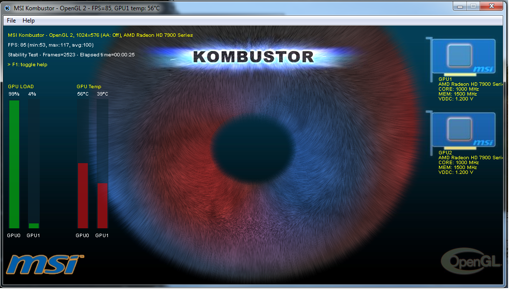Maximize the Kombustor window
The width and height of the screenshot is (514, 292).
pos(473,6)
